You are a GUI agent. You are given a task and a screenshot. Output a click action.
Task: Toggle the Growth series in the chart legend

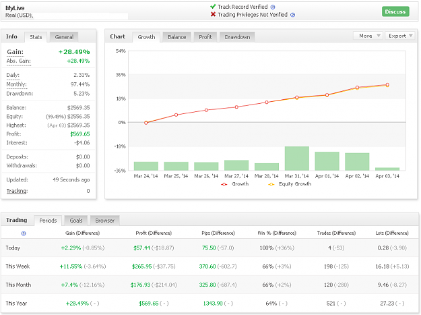(x=235, y=184)
